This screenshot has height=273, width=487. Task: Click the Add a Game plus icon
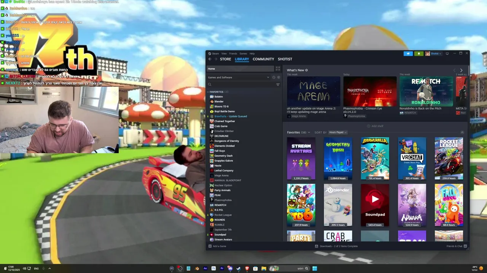click(210, 246)
